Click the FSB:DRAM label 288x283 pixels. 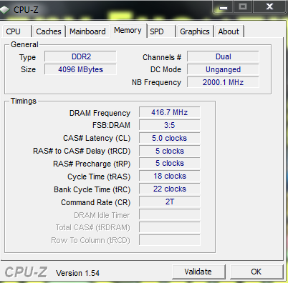pos(111,125)
